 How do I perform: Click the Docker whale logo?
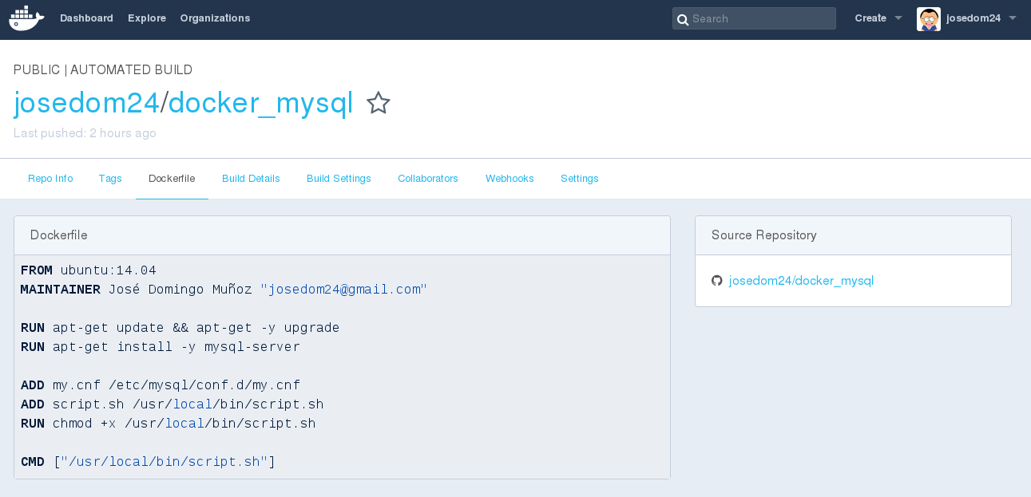pyautogui.click(x=26, y=18)
